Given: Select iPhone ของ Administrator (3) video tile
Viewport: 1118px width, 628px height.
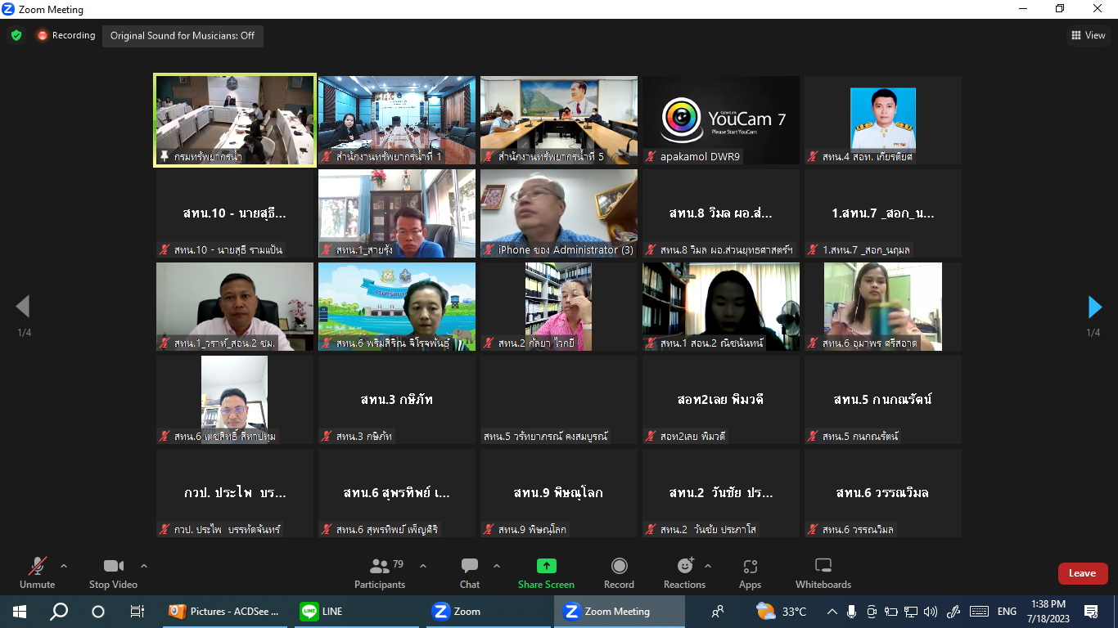Looking at the screenshot, I should click(x=559, y=213).
